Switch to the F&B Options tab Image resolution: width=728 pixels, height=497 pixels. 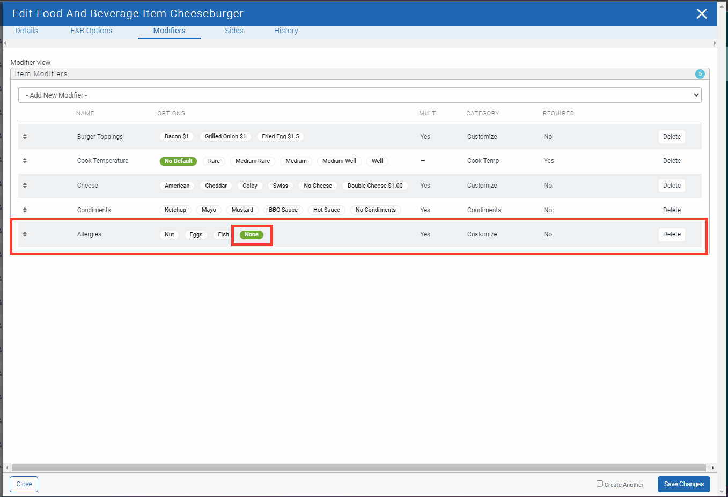(x=91, y=31)
